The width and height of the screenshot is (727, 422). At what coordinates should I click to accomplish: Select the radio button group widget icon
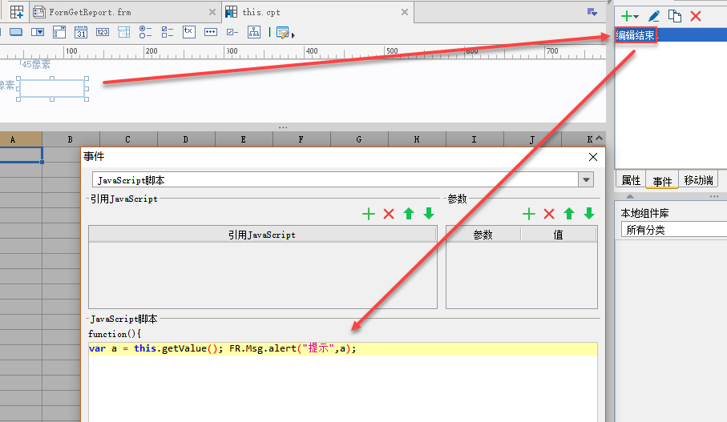pyautogui.click(x=146, y=32)
